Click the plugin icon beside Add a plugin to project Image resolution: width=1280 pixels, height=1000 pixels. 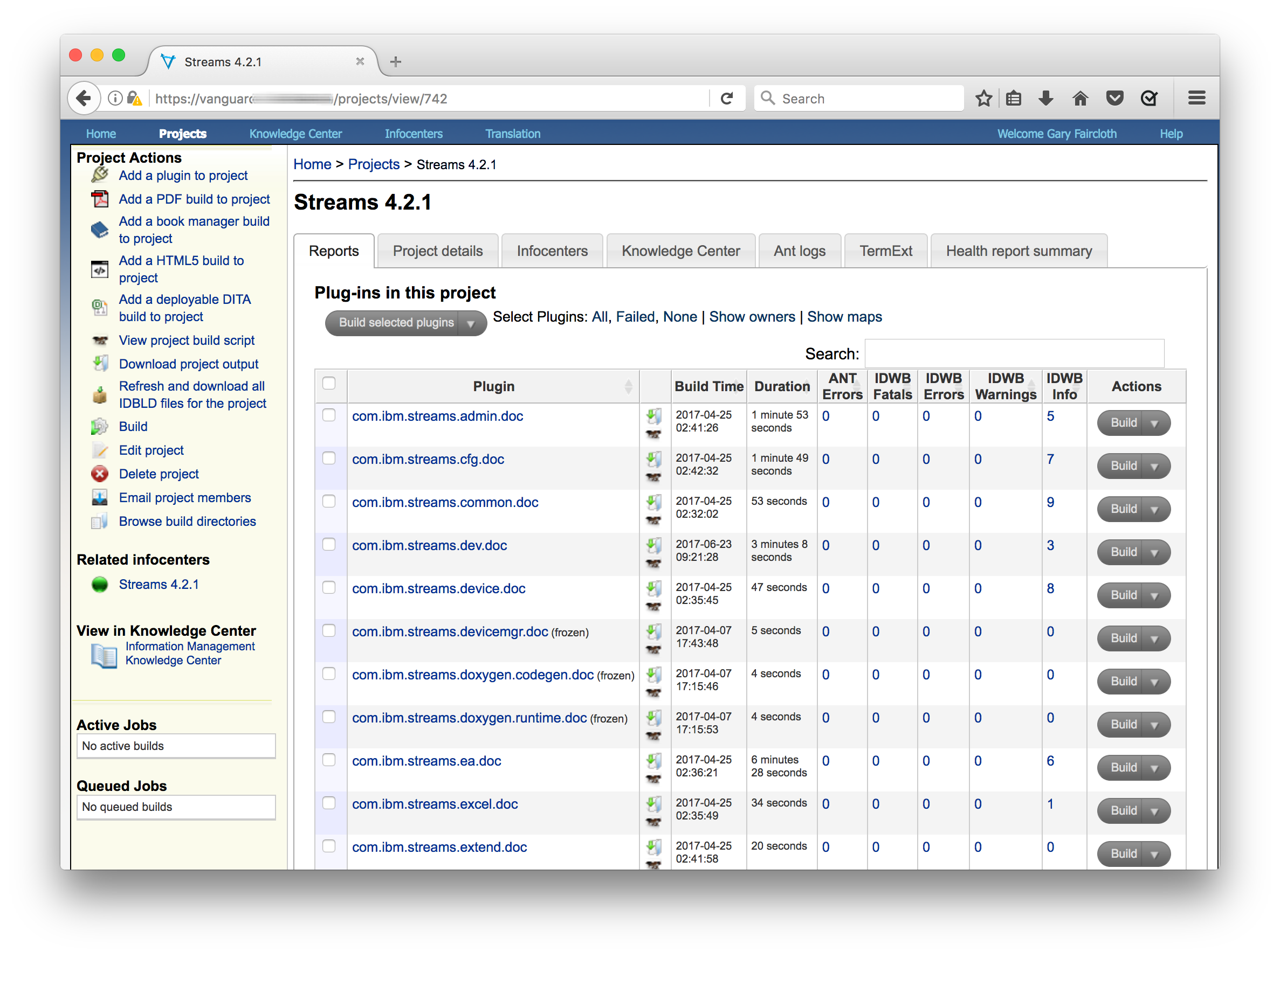coord(100,175)
